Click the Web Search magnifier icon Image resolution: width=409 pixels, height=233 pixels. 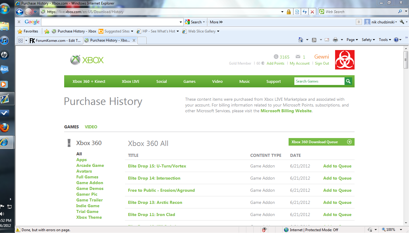[x=400, y=12]
